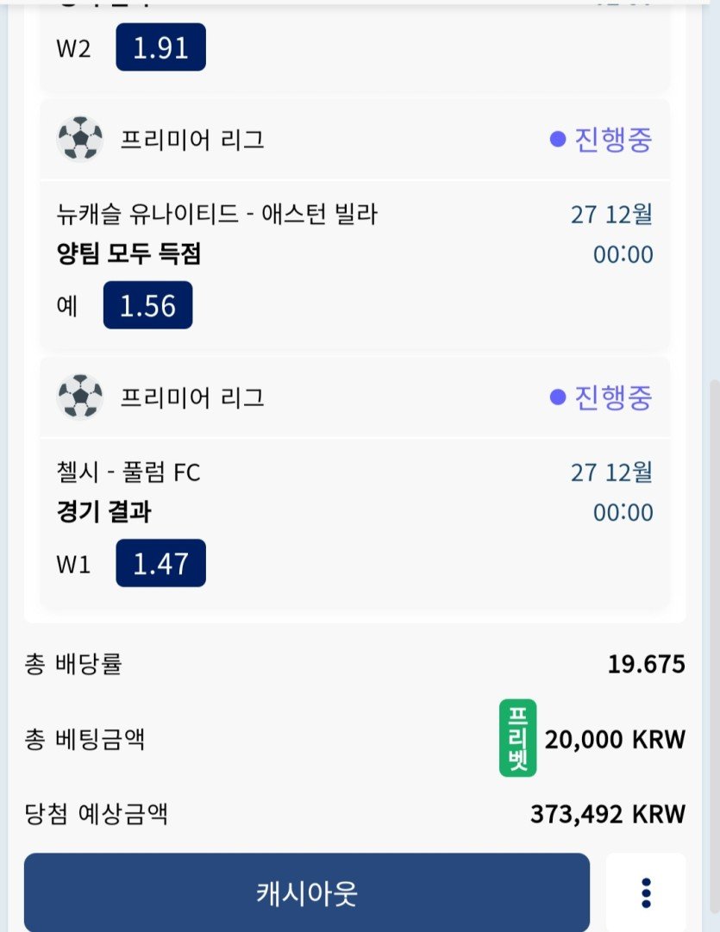
Task: Open the three-dot more options menu
Action: pos(646,892)
